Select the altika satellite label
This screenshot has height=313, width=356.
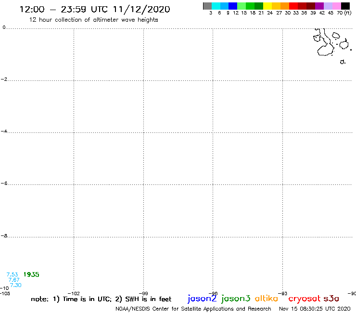pyautogui.click(x=267, y=299)
